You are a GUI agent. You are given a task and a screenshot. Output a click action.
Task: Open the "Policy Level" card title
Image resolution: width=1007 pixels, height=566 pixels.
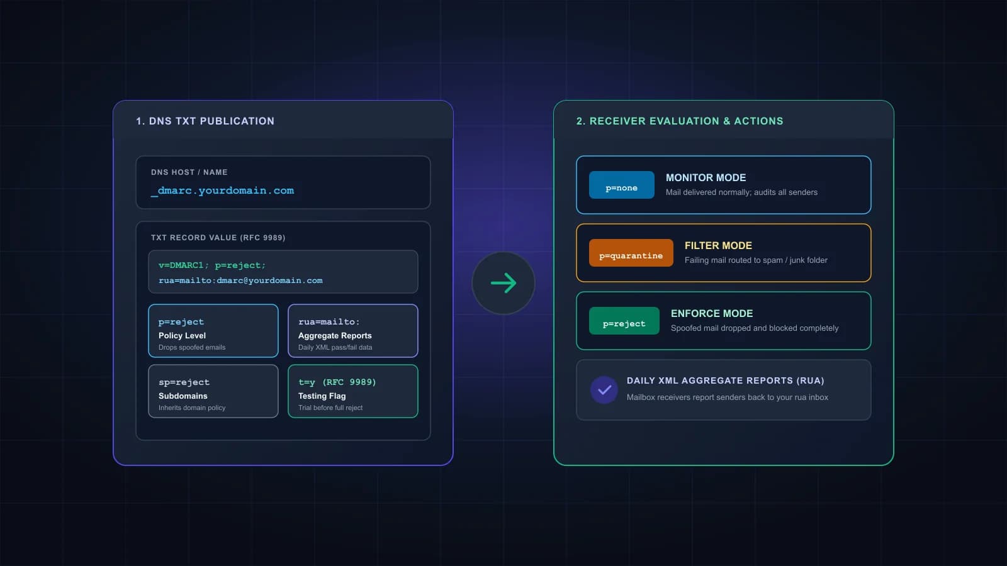[182, 336]
